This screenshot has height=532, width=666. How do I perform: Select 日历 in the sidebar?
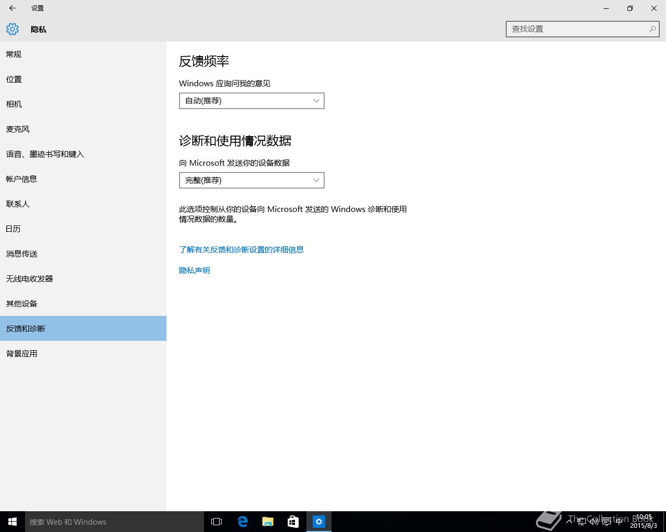(83, 229)
